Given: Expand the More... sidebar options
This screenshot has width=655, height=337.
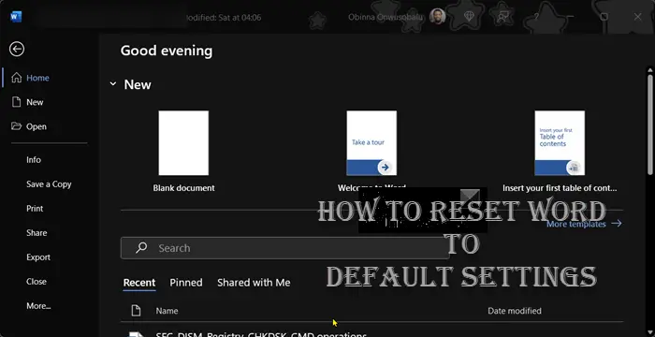Looking at the screenshot, I should (38, 306).
